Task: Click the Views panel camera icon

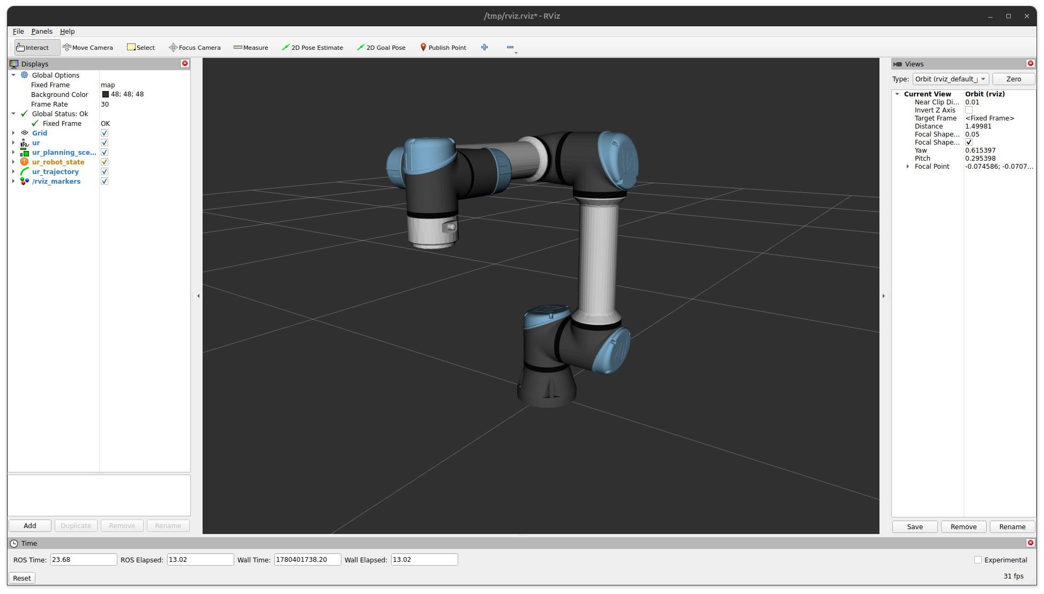Action: click(898, 64)
